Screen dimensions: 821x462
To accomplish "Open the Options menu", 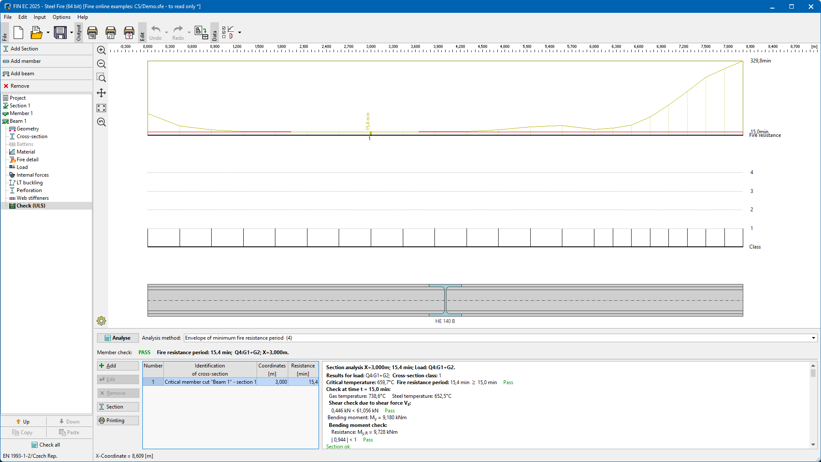I will pyautogui.click(x=61, y=17).
